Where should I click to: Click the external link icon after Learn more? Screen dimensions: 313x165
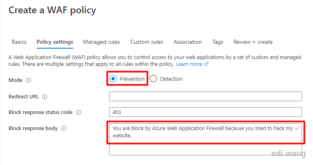[x=206, y=64]
